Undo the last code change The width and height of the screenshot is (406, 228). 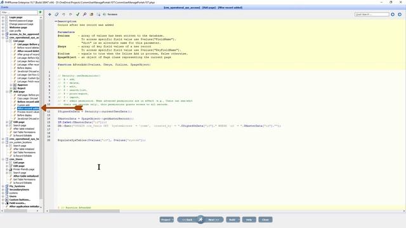click(63, 15)
